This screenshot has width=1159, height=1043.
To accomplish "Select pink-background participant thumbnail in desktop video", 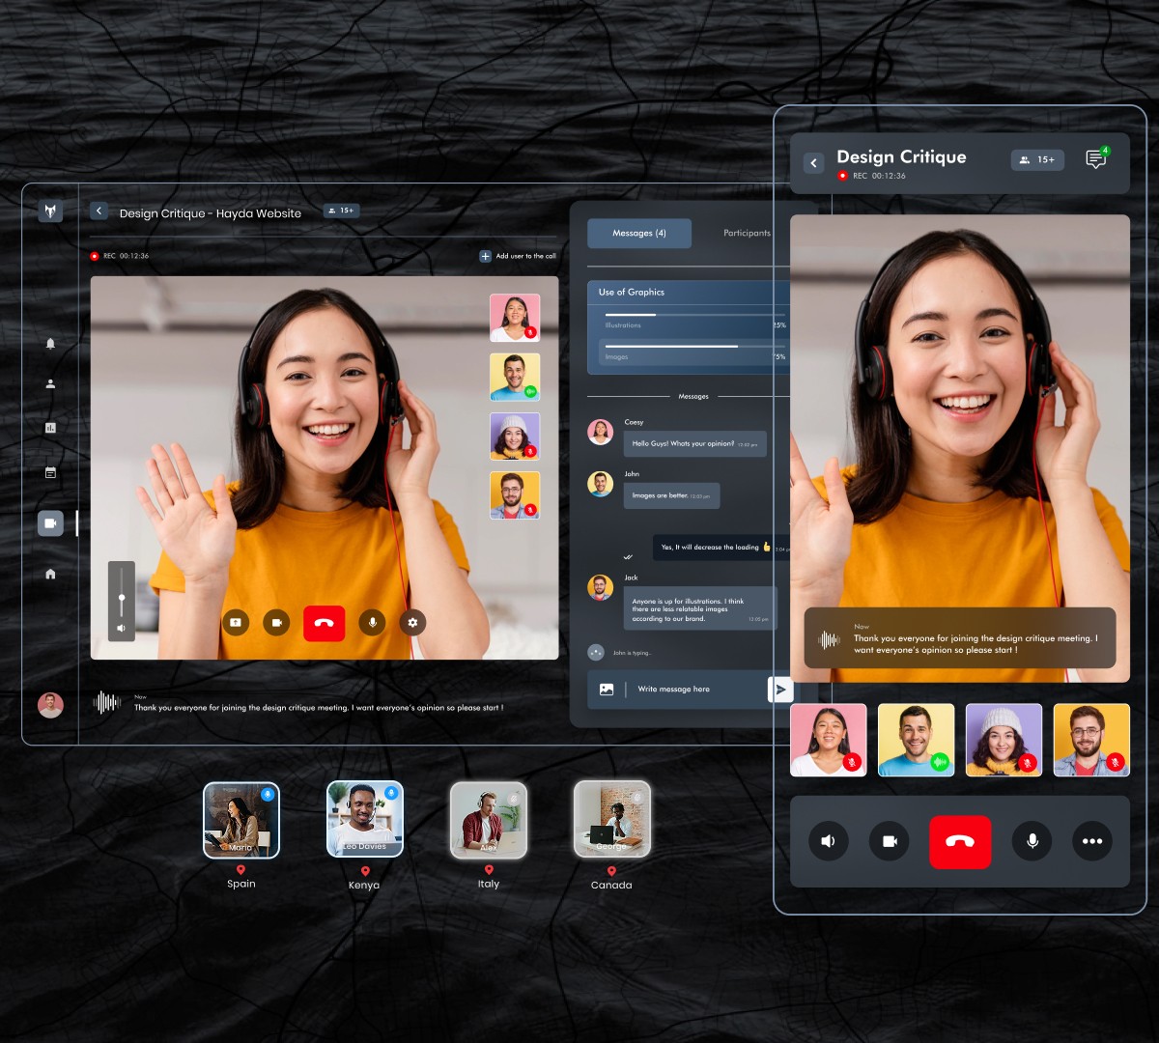I will click(515, 318).
